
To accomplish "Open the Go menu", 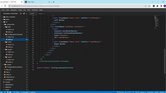I will pos(25,10).
